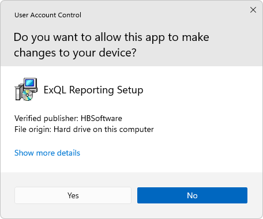Click the 'Verified publisher:' label

[x=46, y=118]
